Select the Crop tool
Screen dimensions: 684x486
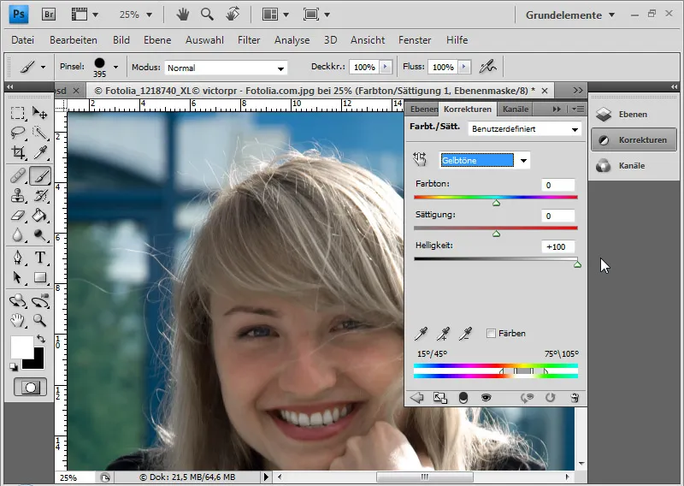click(17, 152)
